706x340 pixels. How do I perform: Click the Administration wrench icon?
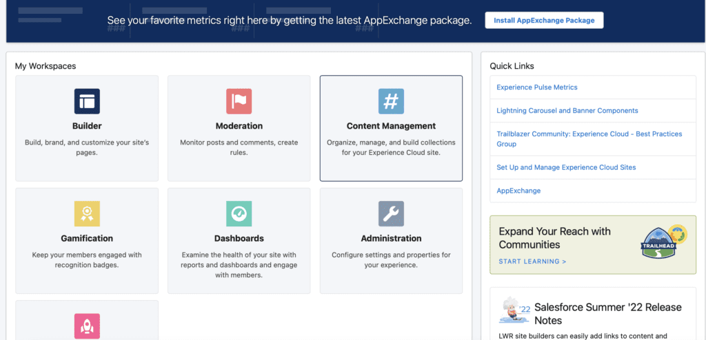[392, 213]
